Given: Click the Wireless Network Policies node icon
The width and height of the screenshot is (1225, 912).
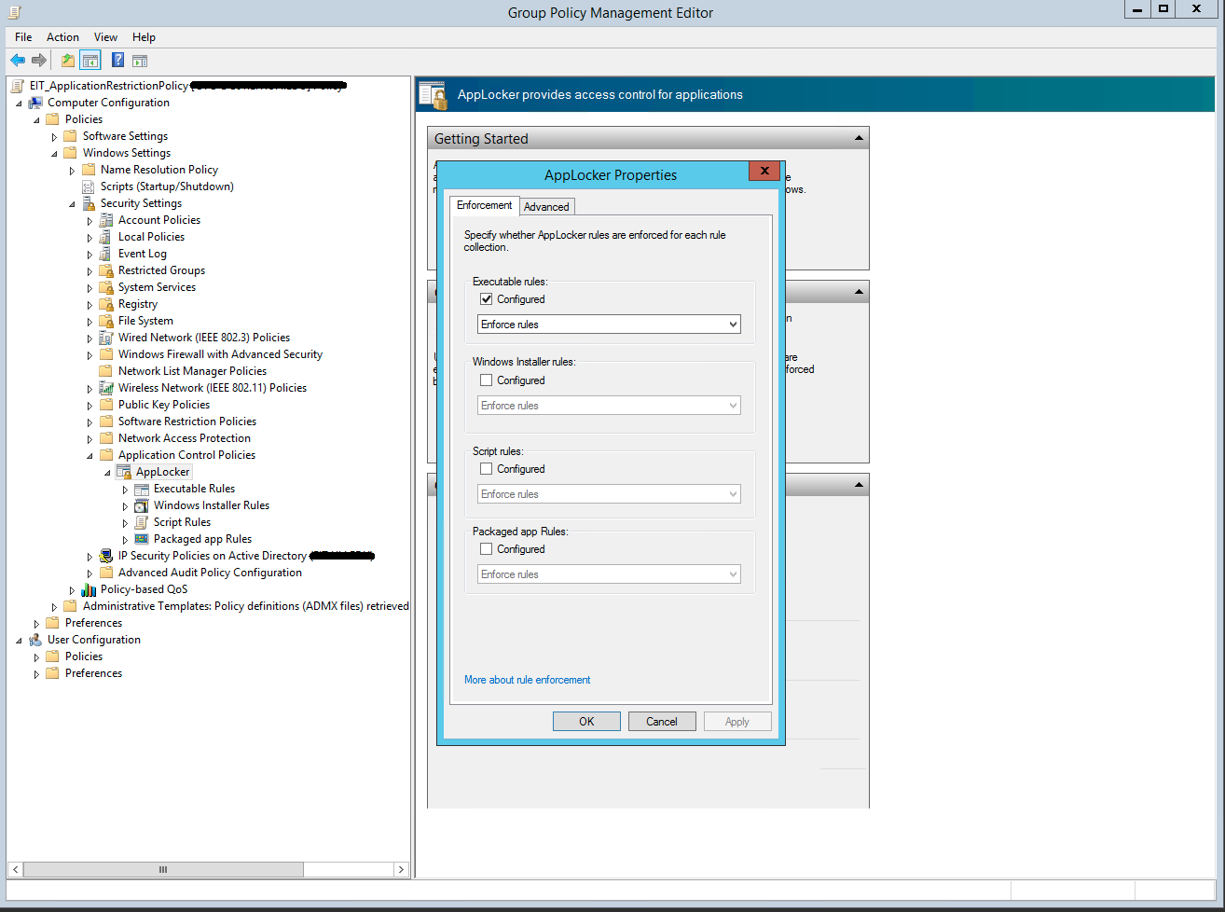Looking at the screenshot, I should 106,388.
